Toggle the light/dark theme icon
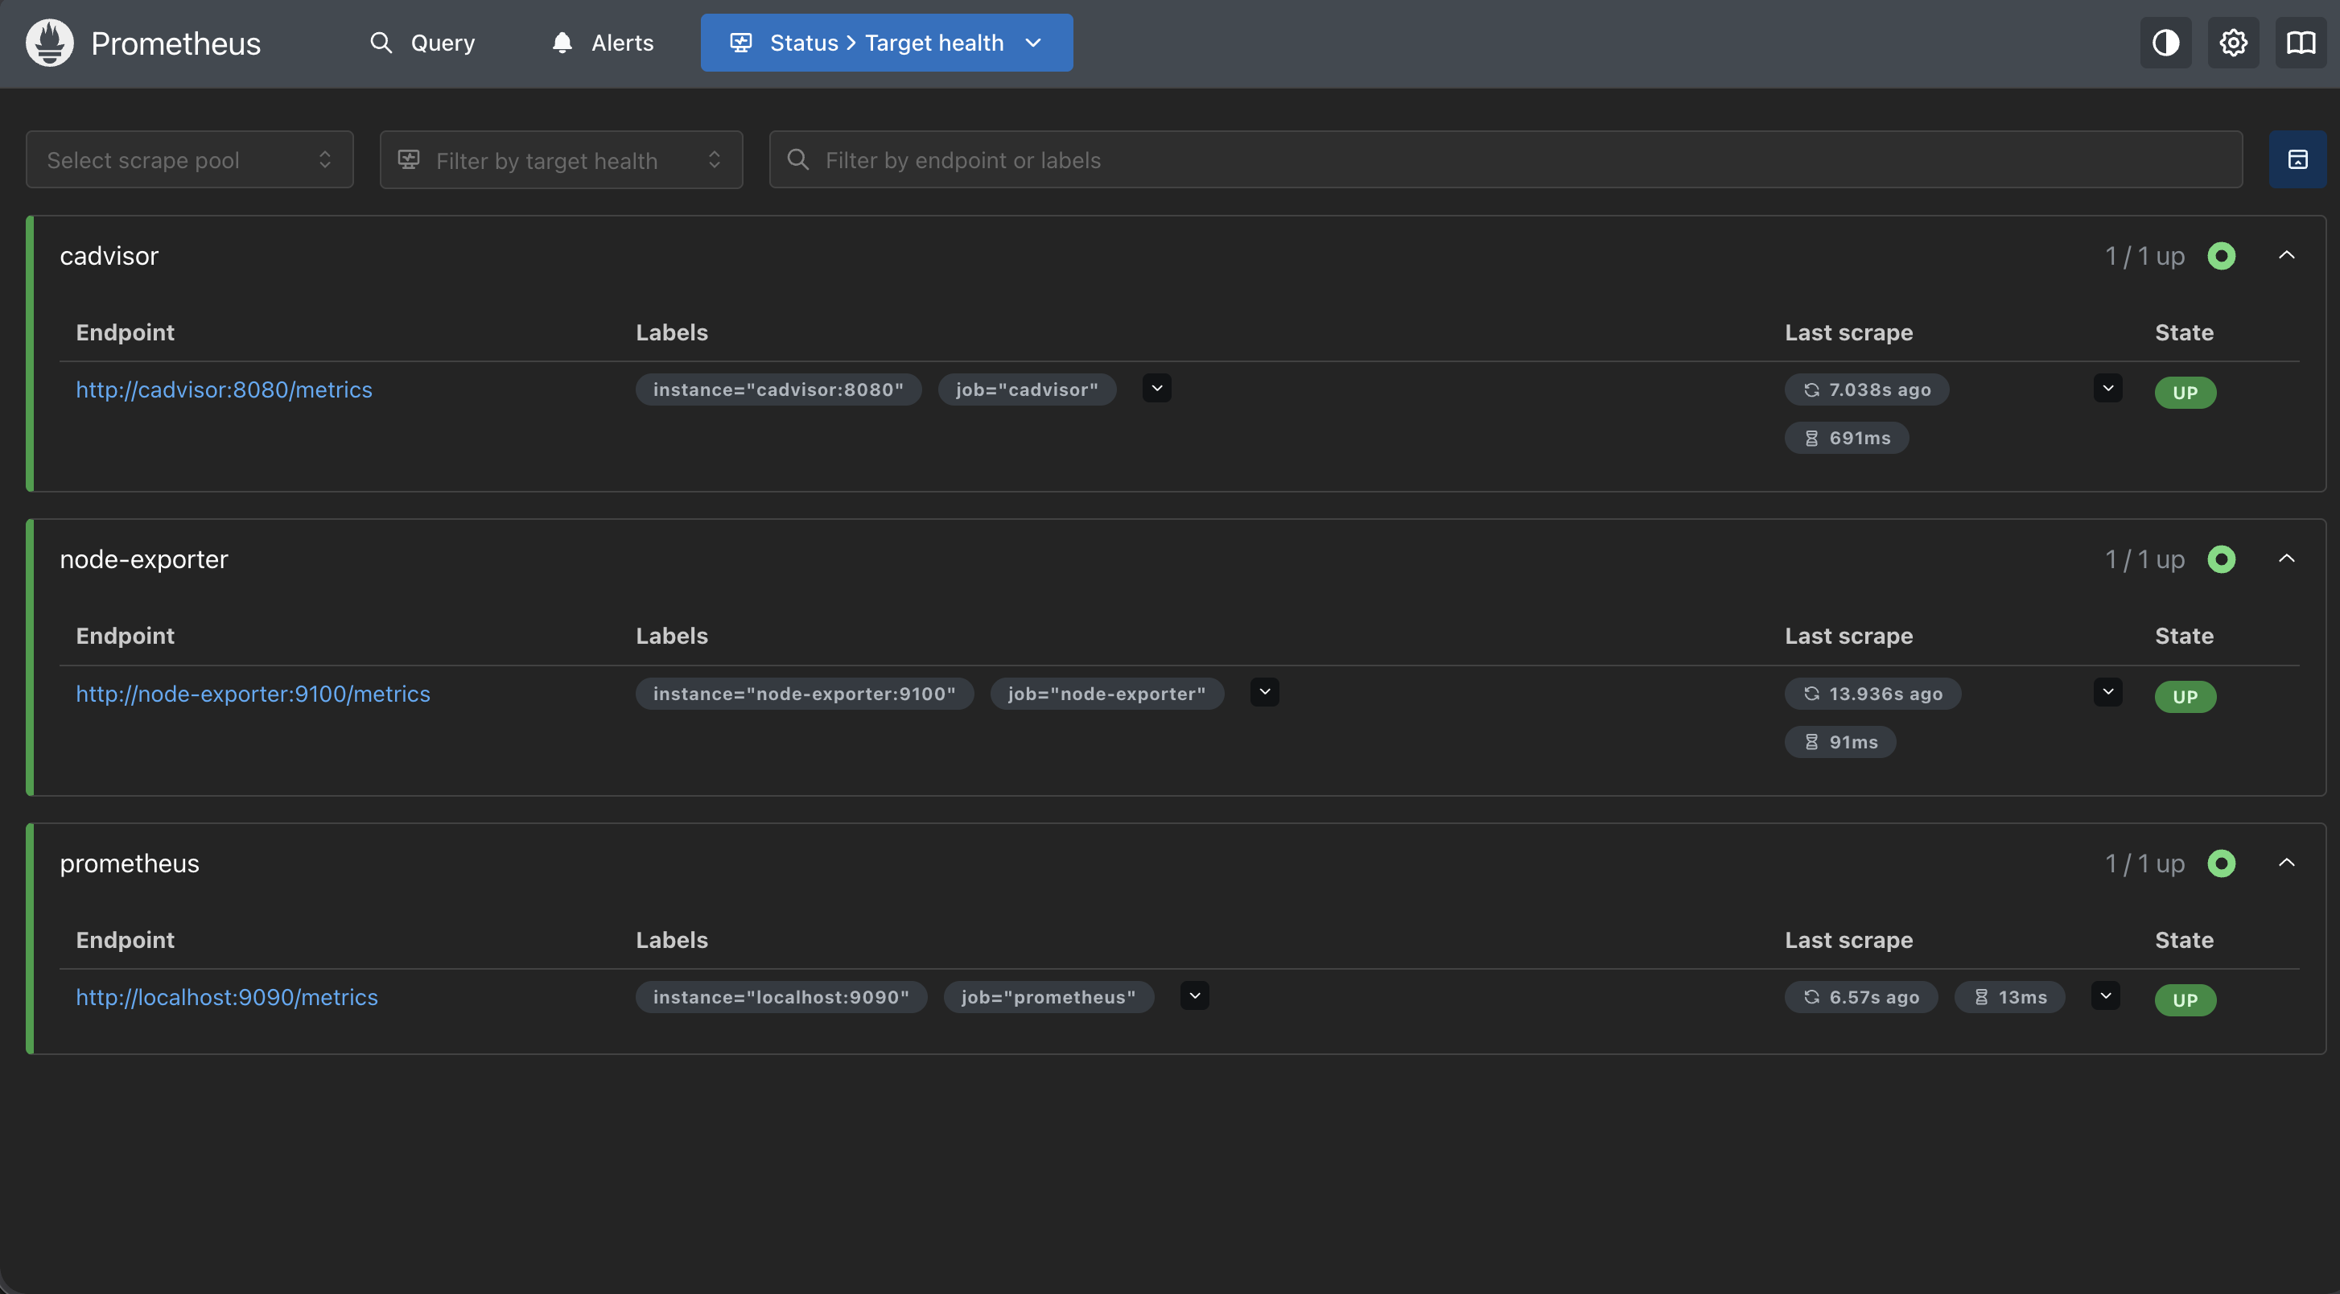This screenshot has width=2340, height=1294. pos(2165,43)
